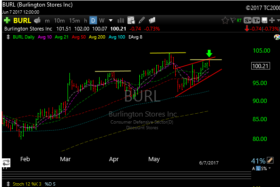Select the pencil drawing tools icon
This screenshot has height=187, width=280.
point(142,21)
